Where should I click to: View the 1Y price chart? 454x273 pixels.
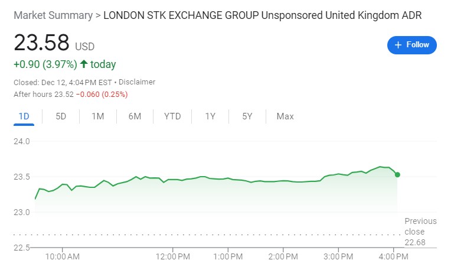point(210,116)
